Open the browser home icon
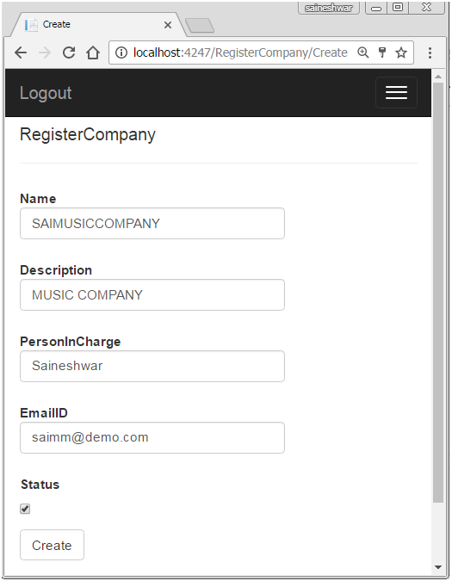The image size is (452, 581). point(93,53)
